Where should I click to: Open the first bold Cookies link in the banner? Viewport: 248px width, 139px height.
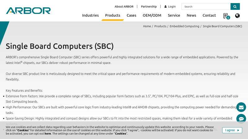23,130
